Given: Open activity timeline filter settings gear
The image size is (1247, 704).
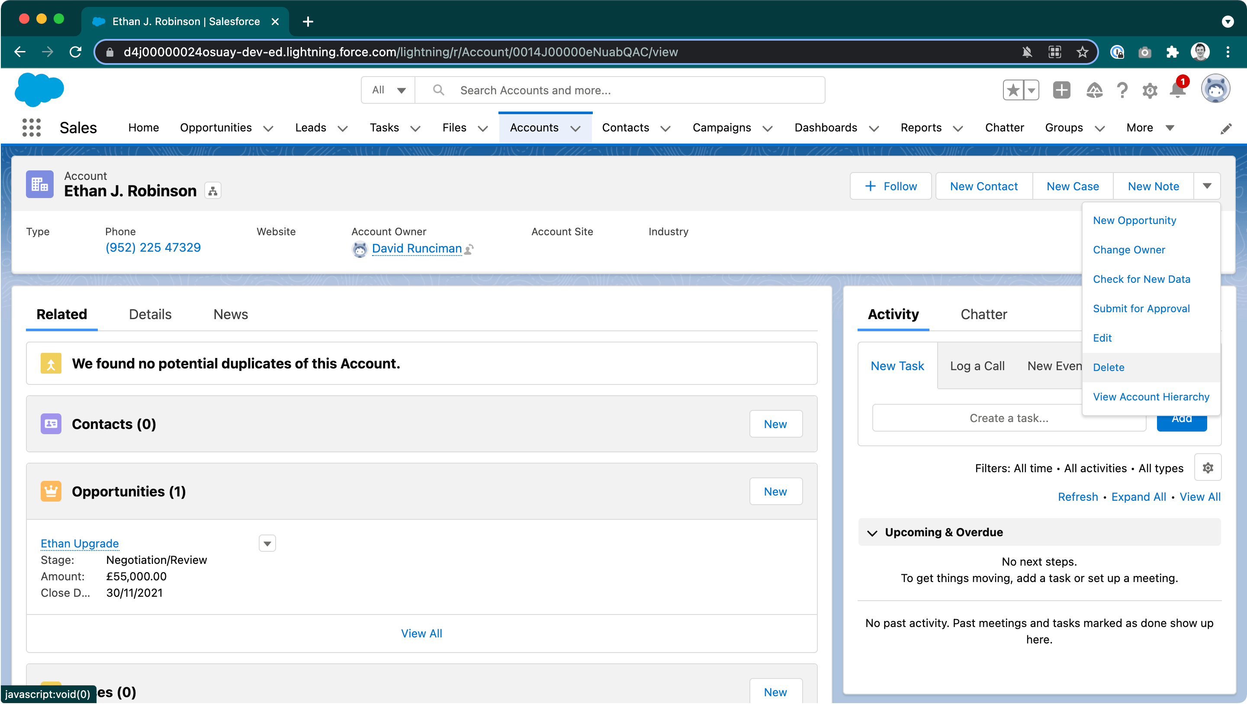Looking at the screenshot, I should click(1208, 468).
